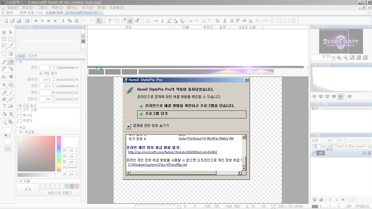The height and width of the screenshot is (209, 372).
Task: Select the rectangular Marquee selection tool
Action: [11, 39]
